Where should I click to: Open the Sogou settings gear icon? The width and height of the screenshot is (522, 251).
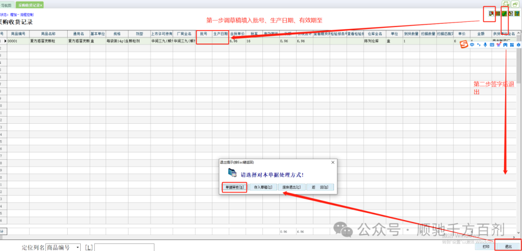518,44
